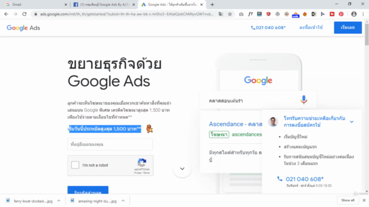Click the browser forward arrow
Viewport: 369px width, 207px height.
coord(16,14)
